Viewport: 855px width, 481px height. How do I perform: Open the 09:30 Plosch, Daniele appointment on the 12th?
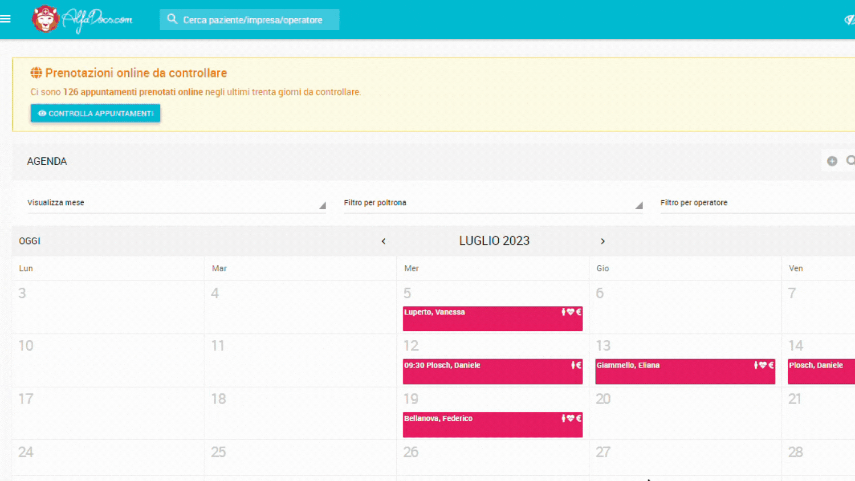point(493,371)
